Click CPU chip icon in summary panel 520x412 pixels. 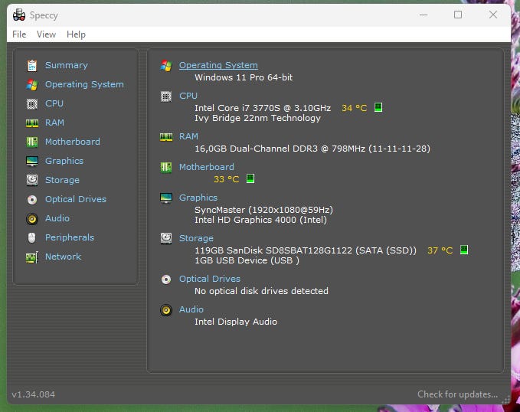166,96
